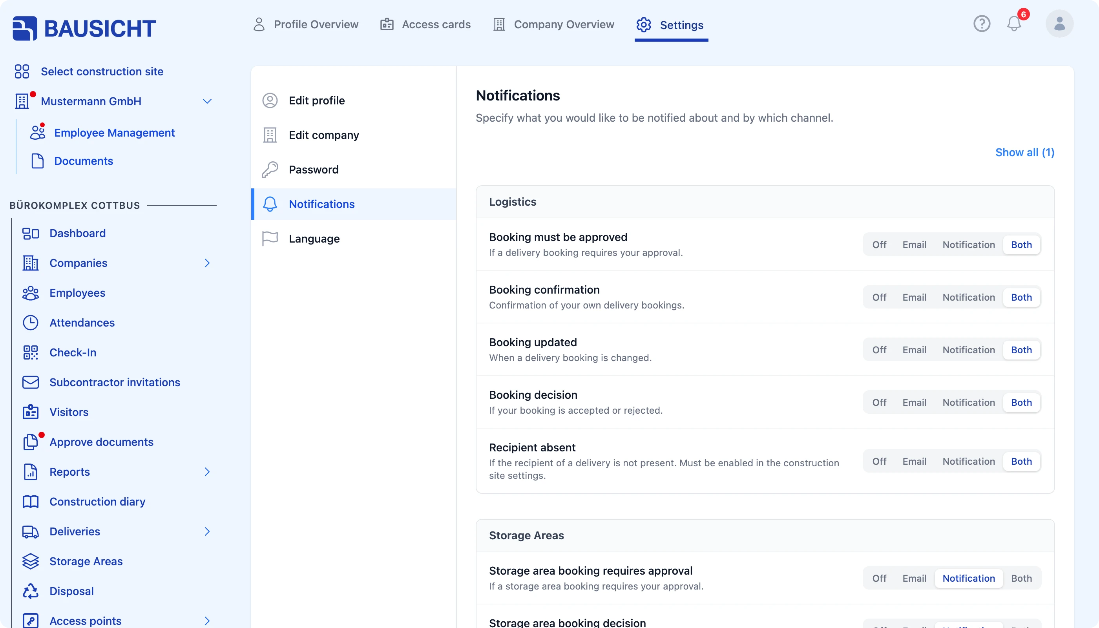Click the Access points key icon
1099x628 pixels.
point(31,621)
